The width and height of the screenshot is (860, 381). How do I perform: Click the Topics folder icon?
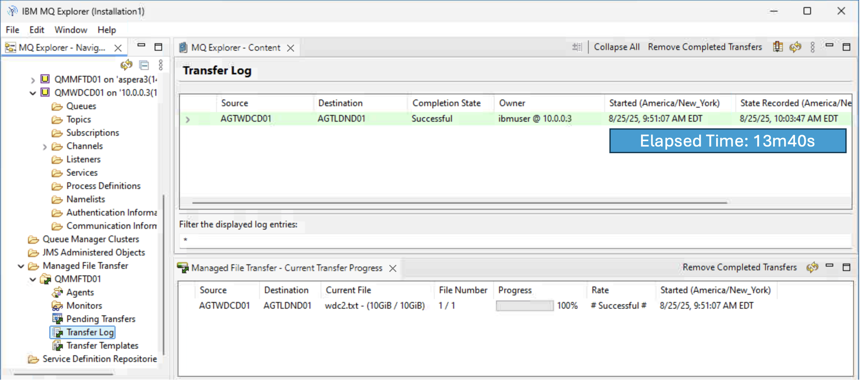(57, 119)
